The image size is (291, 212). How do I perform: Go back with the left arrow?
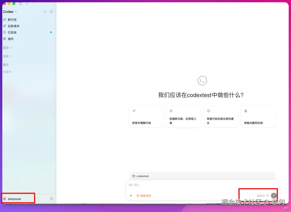click(x=27, y=4)
